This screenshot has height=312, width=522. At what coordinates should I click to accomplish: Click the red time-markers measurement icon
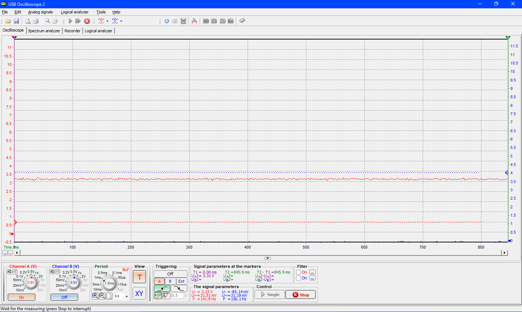coord(194,21)
